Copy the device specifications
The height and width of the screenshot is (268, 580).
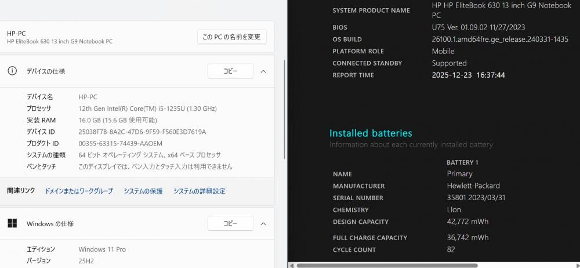coord(230,71)
